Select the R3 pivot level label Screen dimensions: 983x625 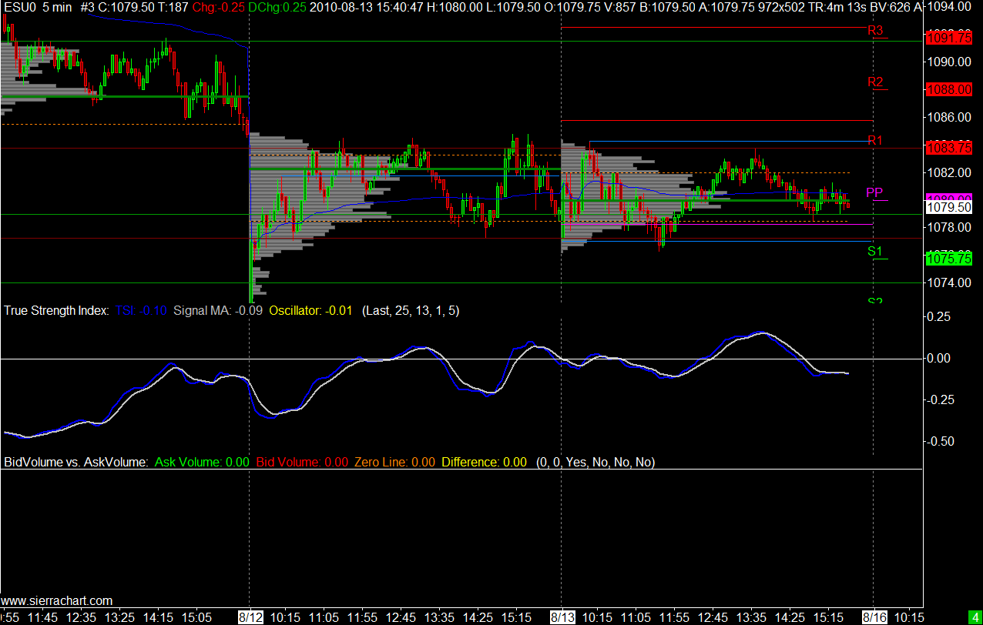[875, 31]
